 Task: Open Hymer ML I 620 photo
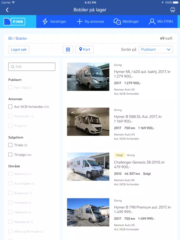coord(88,77)
